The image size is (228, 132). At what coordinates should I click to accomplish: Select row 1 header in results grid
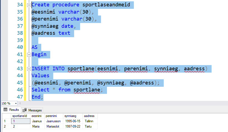(5, 121)
